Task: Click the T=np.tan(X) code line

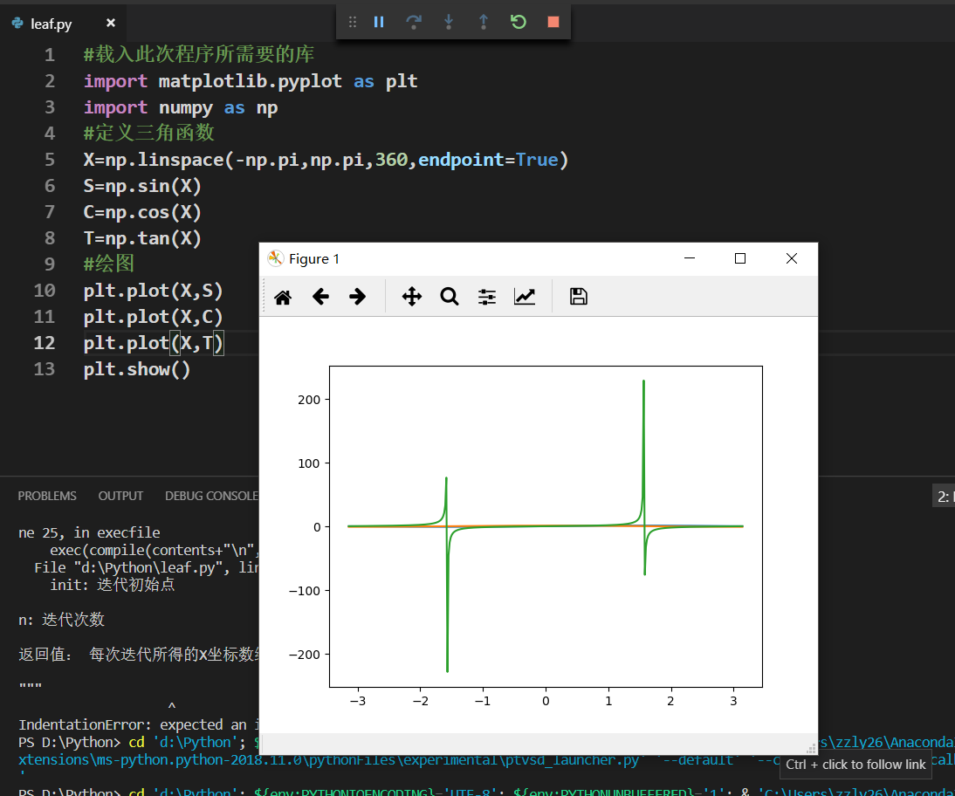Action: 142,238
